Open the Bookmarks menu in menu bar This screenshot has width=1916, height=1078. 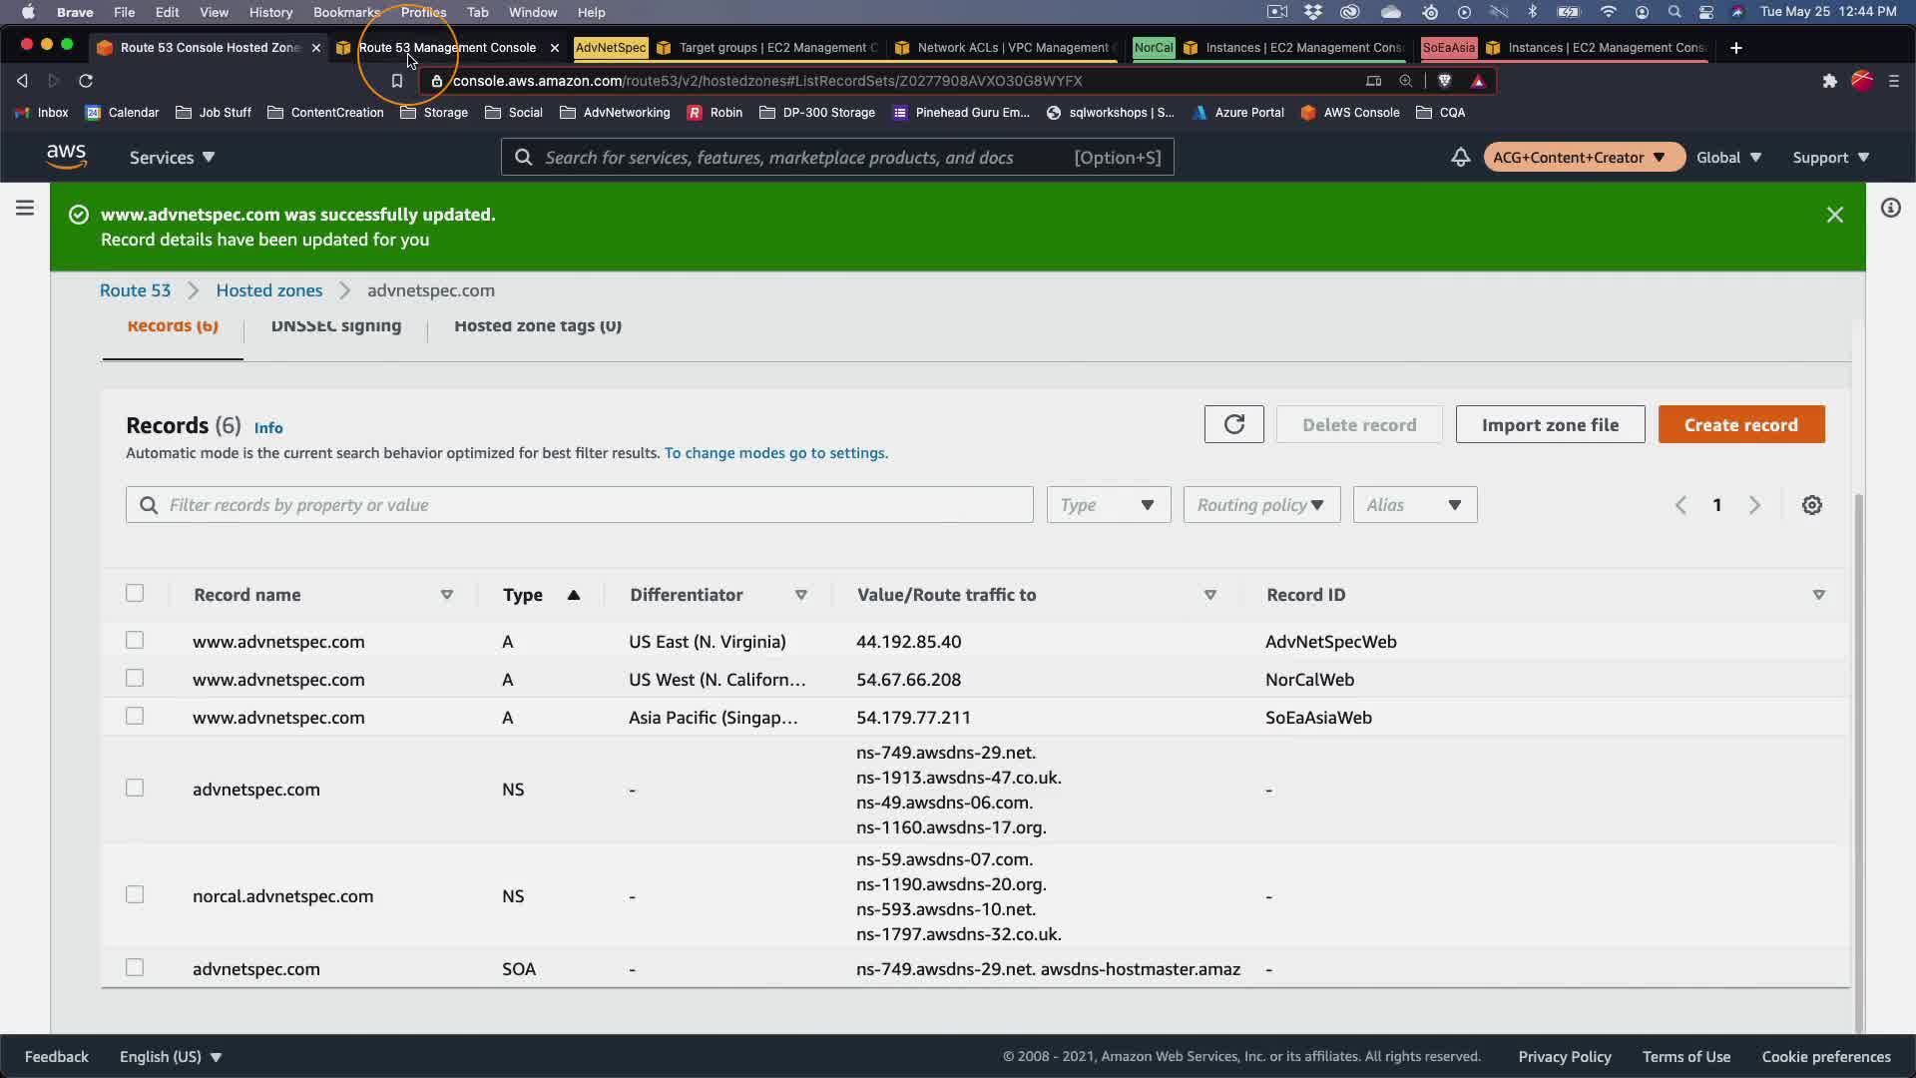346,12
